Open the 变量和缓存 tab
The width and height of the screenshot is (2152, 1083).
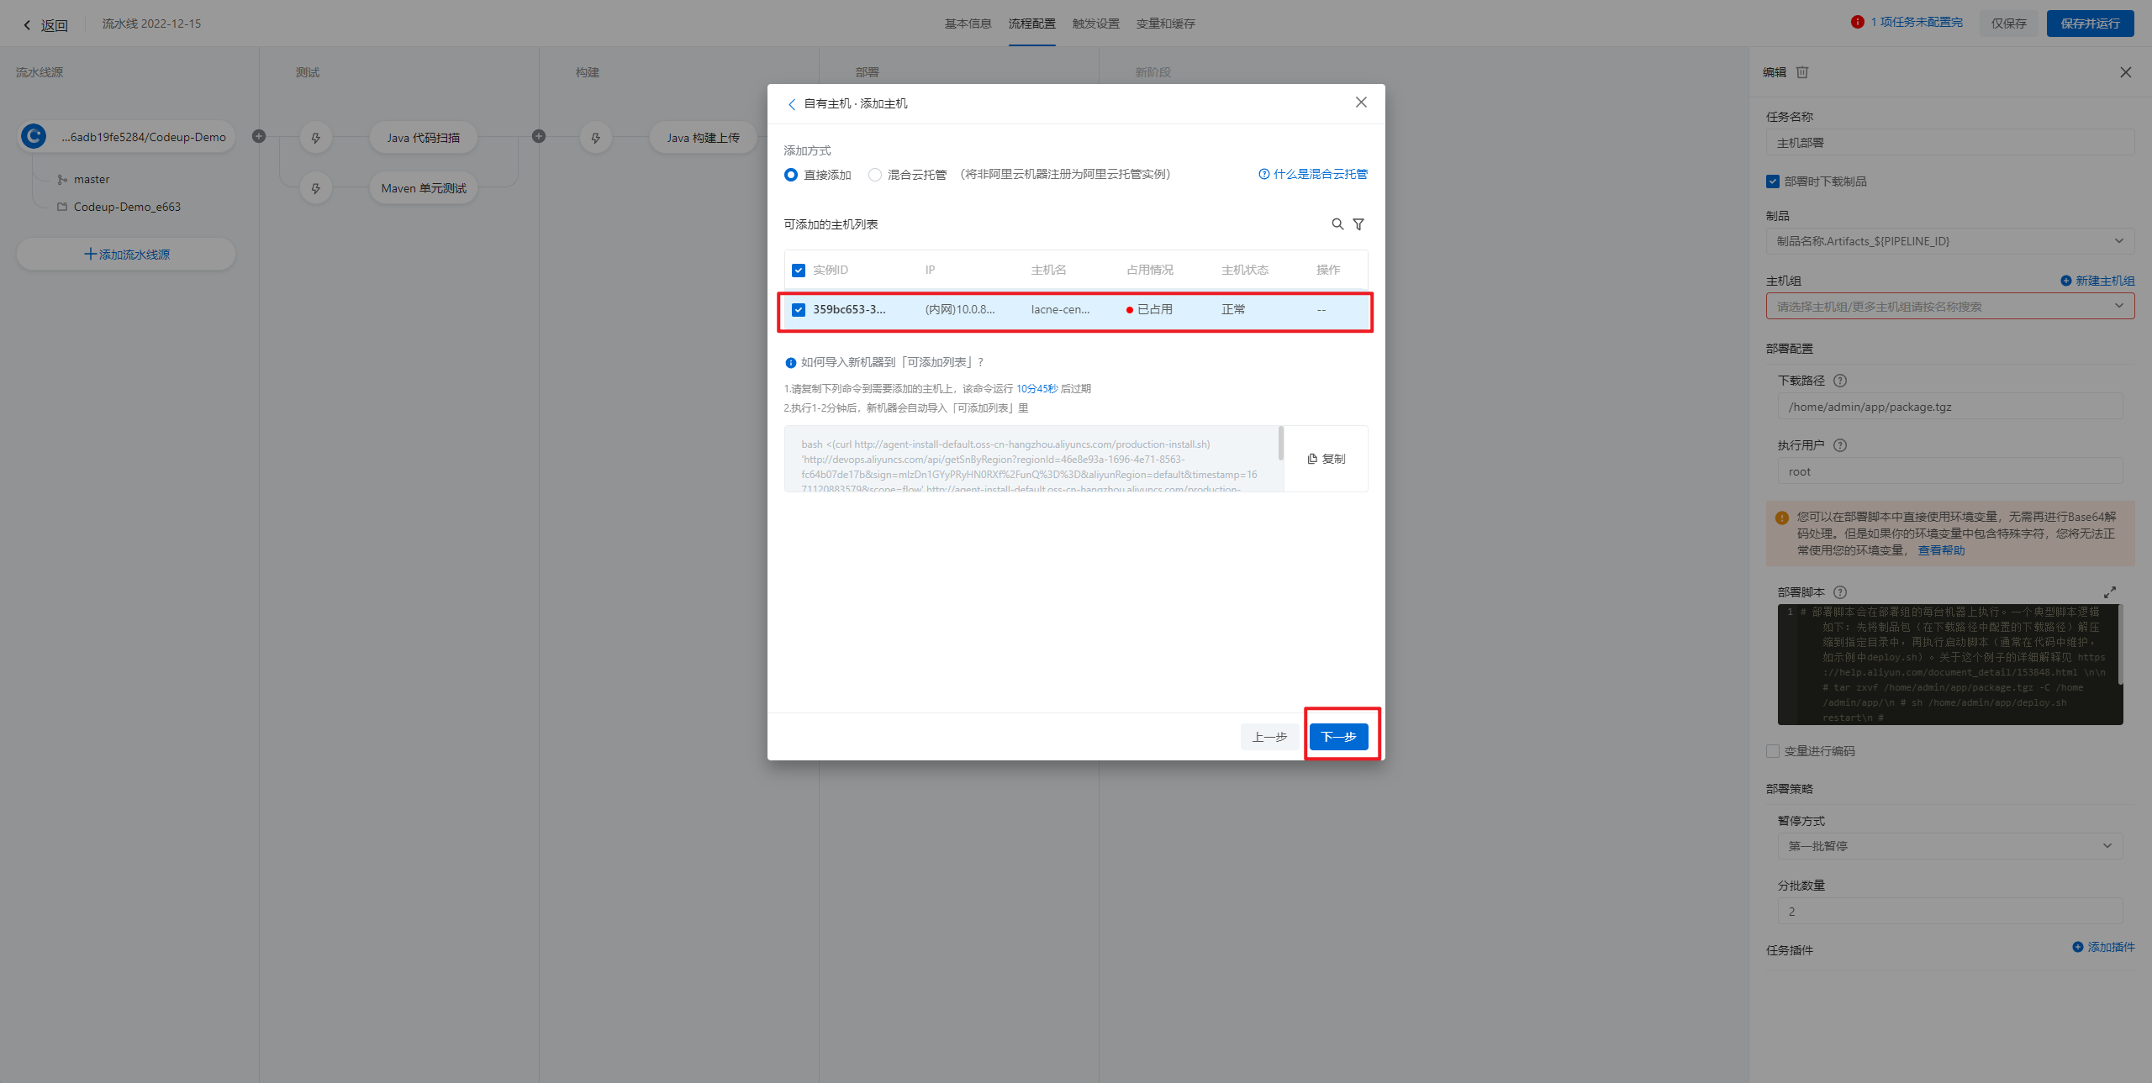[1165, 24]
